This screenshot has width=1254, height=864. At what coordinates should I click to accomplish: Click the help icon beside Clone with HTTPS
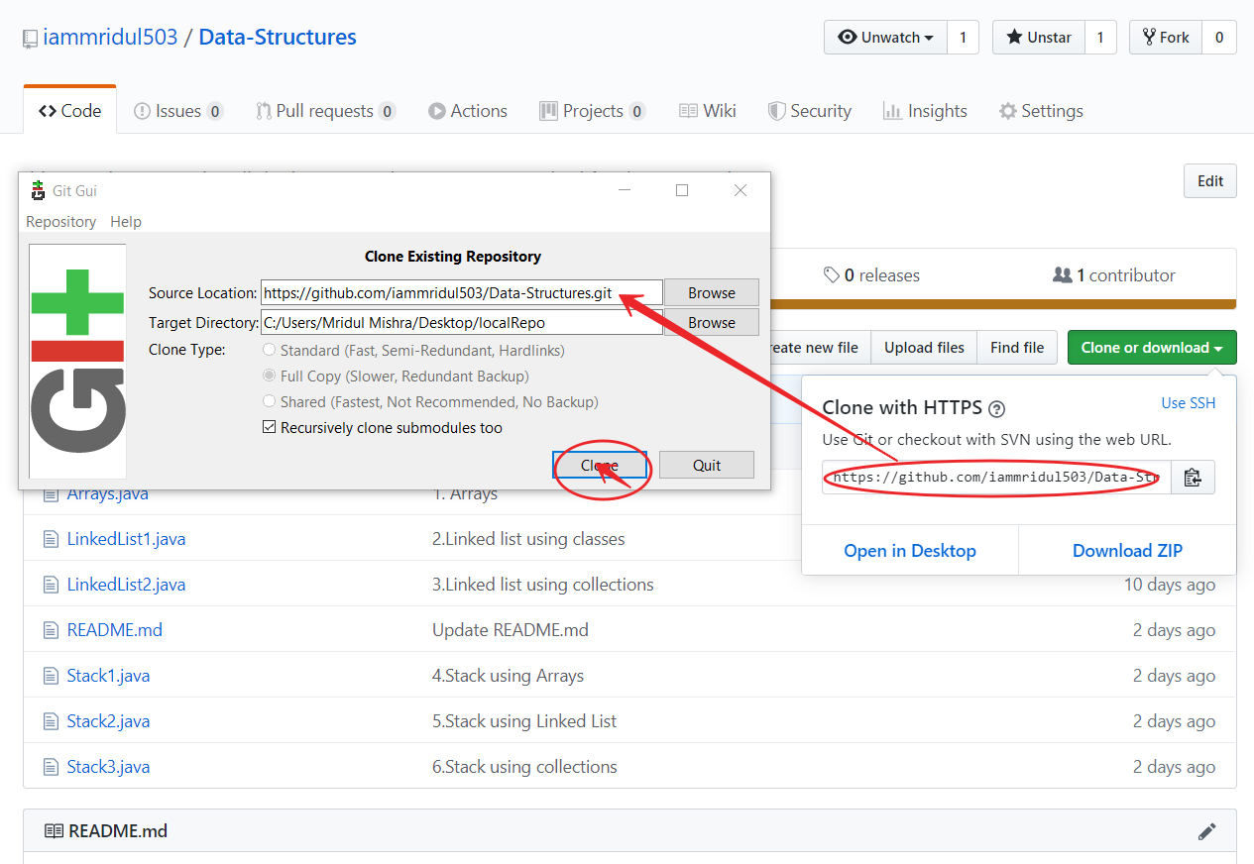(x=997, y=408)
